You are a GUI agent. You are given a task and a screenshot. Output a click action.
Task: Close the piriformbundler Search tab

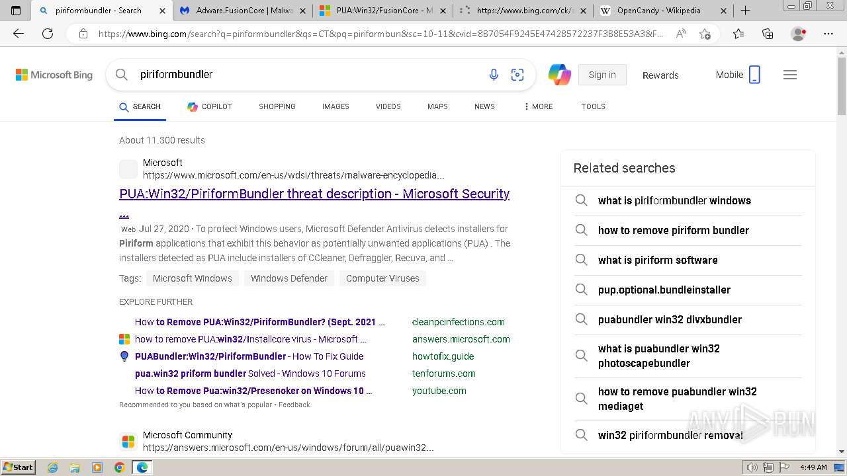pos(163,11)
